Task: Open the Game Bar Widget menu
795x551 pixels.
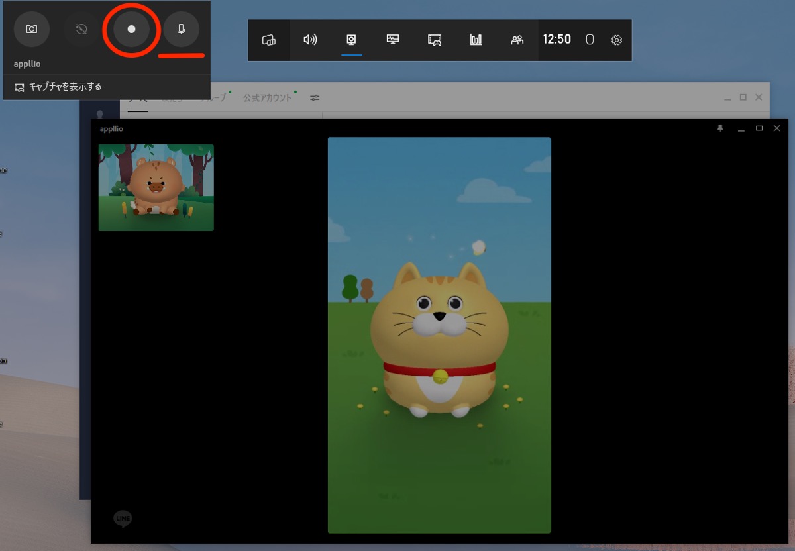Action: (269, 40)
